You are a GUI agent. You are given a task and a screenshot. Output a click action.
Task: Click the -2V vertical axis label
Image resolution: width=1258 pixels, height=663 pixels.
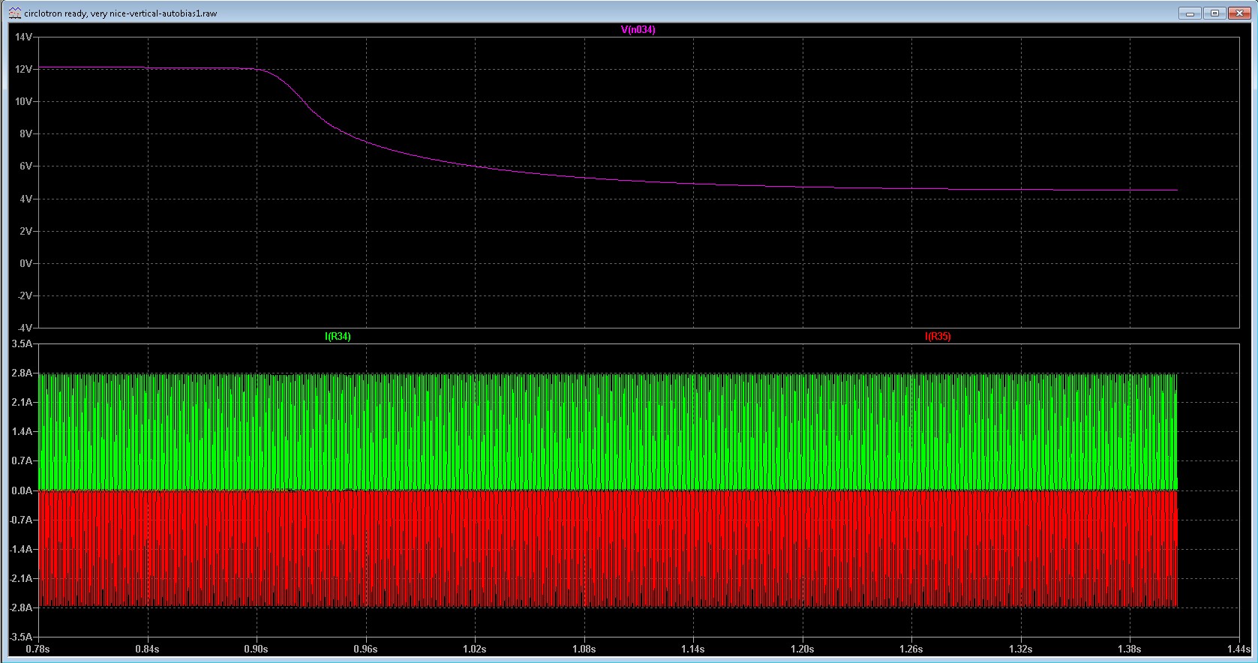click(25, 295)
